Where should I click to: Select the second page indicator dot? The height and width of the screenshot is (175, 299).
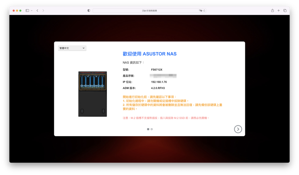click(152, 129)
